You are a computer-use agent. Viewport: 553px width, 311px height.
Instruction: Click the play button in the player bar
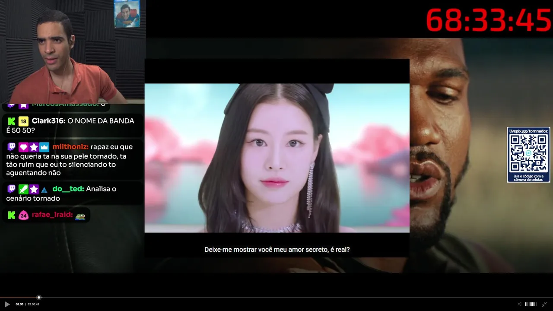click(x=7, y=304)
